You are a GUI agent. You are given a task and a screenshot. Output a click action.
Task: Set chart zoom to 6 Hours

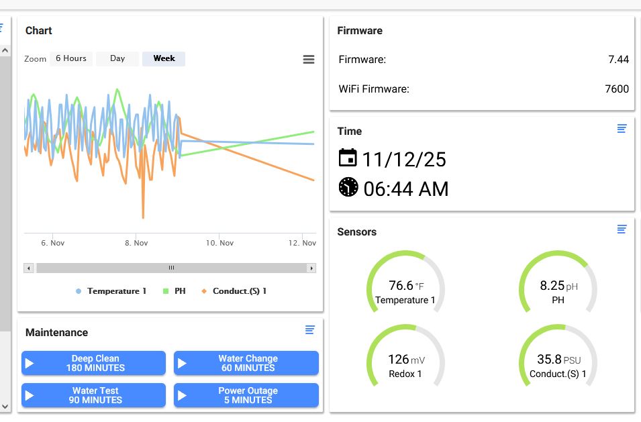pos(71,58)
